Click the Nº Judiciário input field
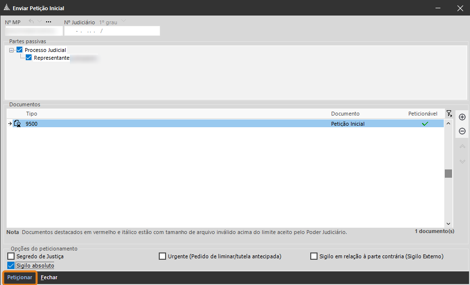470x285 pixels. [112, 31]
